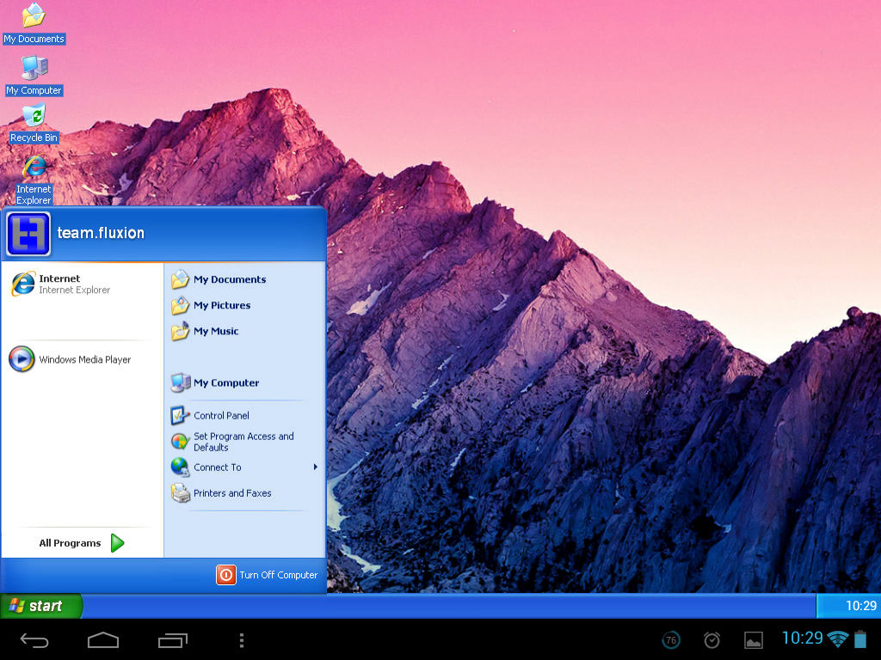
Task: Open My Music in the Start menu
Action: [x=205, y=331]
